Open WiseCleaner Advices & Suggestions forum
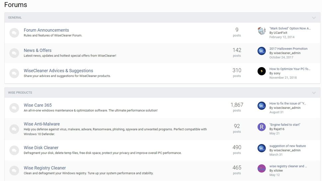Screen dimensions: 322x181 (x=58, y=70)
